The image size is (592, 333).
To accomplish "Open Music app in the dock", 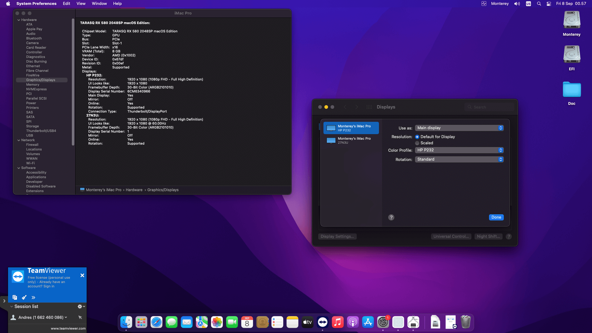I will (338, 322).
